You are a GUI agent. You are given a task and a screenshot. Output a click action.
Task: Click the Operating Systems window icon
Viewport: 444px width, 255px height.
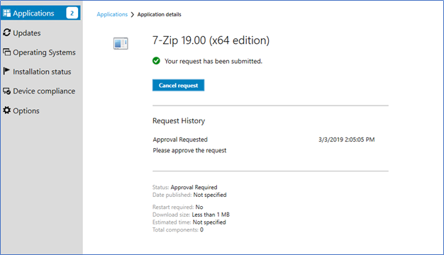7,52
